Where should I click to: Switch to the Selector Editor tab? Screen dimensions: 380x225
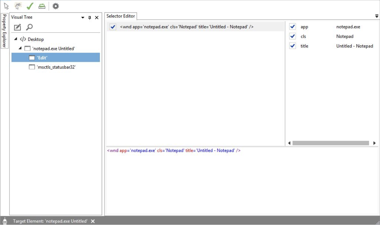pyautogui.click(x=121, y=16)
